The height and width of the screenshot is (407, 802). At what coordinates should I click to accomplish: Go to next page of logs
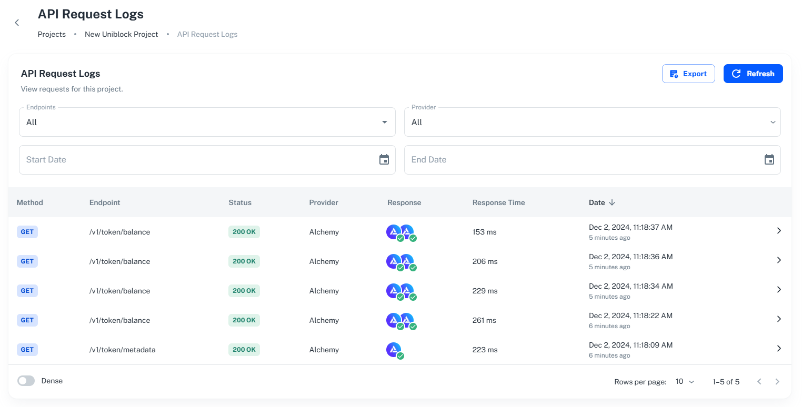pyautogui.click(x=777, y=382)
